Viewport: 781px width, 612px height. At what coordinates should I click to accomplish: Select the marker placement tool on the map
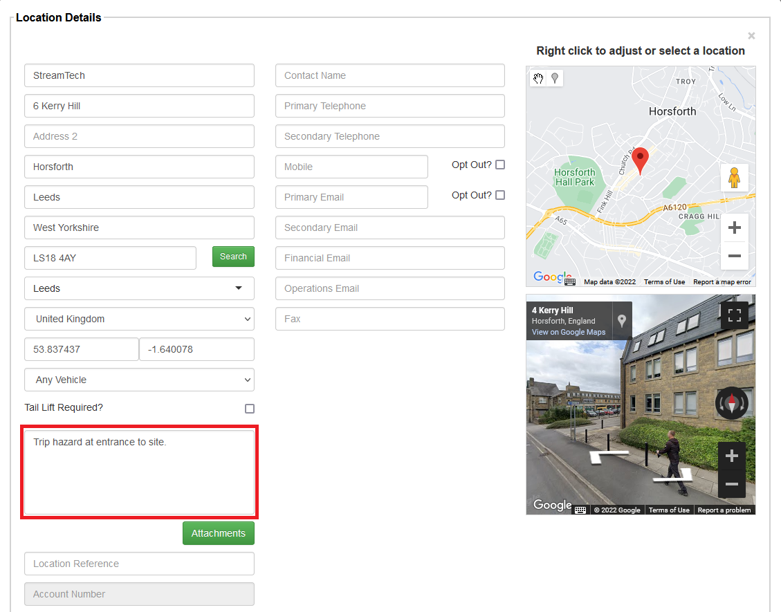click(x=554, y=78)
